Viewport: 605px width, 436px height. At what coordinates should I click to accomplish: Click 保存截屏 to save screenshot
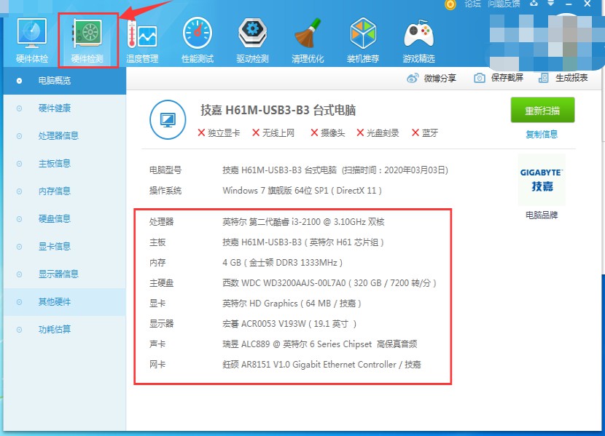tap(499, 79)
